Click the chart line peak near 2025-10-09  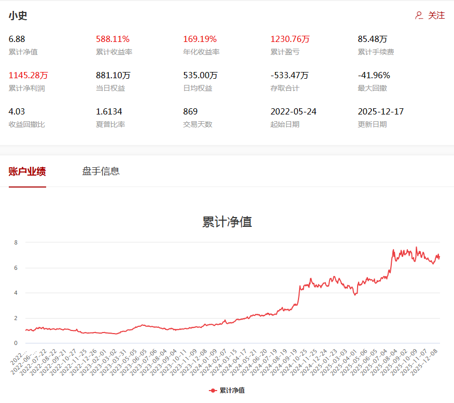pos(416,248)
